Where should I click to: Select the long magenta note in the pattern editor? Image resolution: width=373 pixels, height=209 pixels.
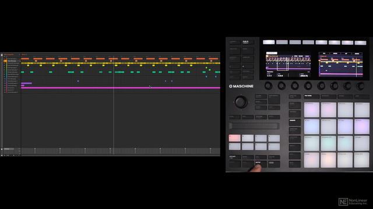point(121,88)
